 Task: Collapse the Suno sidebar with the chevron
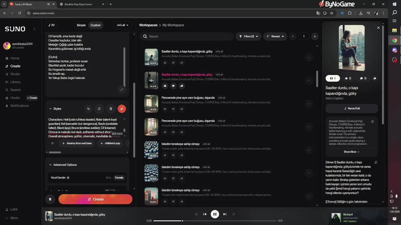click(34, 29)
